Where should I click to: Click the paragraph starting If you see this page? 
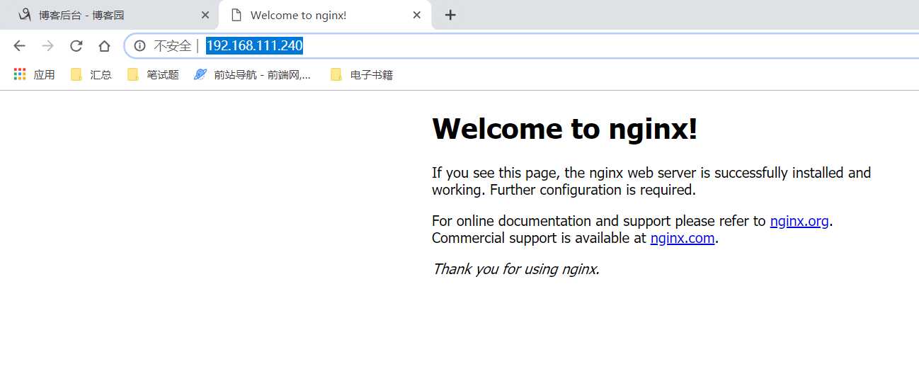coord(651,181)
